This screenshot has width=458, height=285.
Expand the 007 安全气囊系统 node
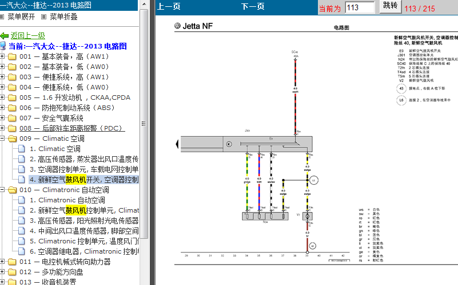[x=2, y=117]
